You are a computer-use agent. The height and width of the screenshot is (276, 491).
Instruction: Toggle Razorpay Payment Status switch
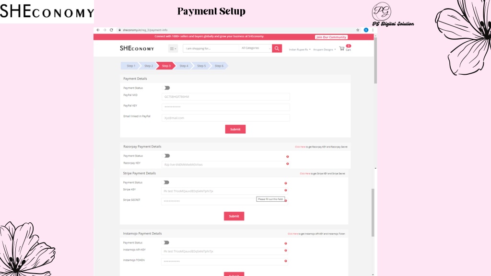[166, 156]
